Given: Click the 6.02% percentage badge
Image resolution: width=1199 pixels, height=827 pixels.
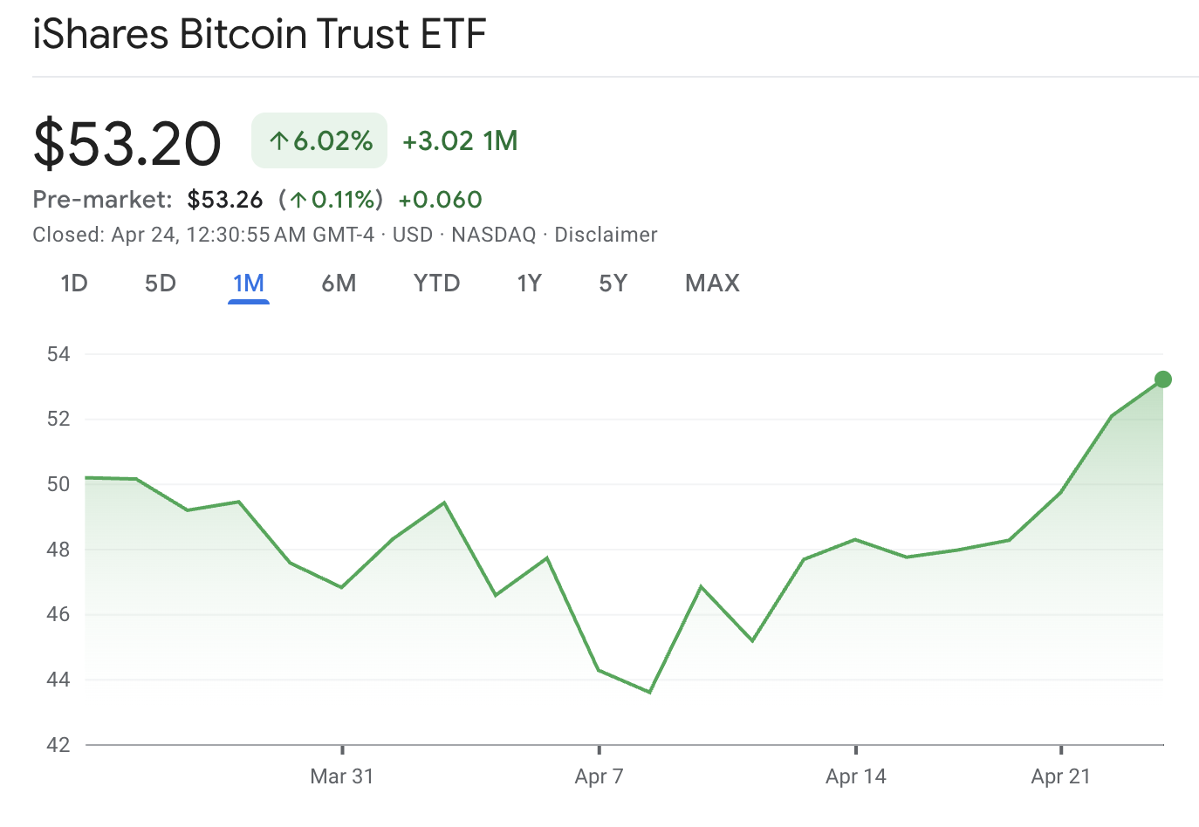Looking at the screenshot, I should [x=319, y=140].
